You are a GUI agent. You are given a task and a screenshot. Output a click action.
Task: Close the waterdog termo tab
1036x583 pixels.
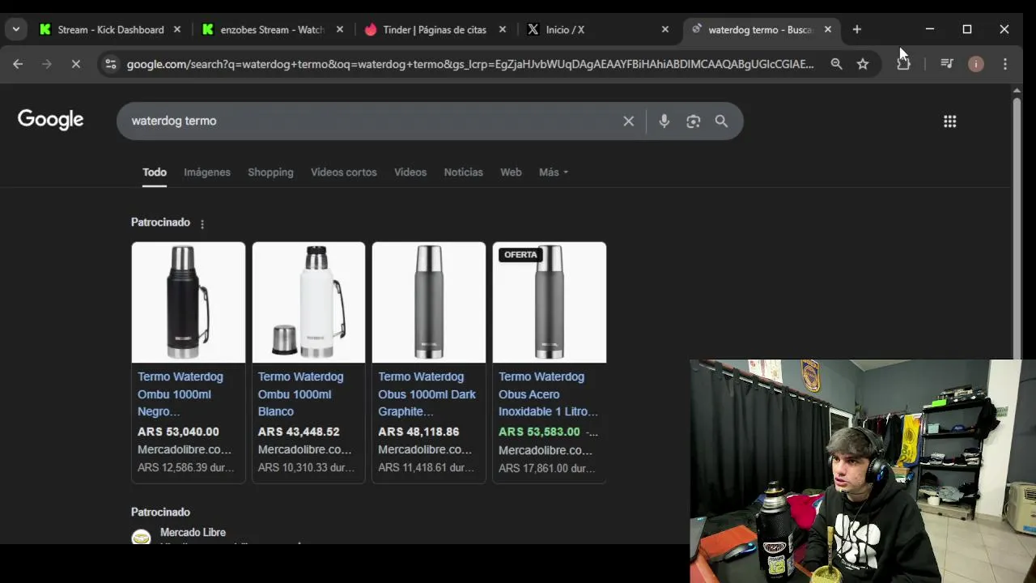[x=827, y=29]
